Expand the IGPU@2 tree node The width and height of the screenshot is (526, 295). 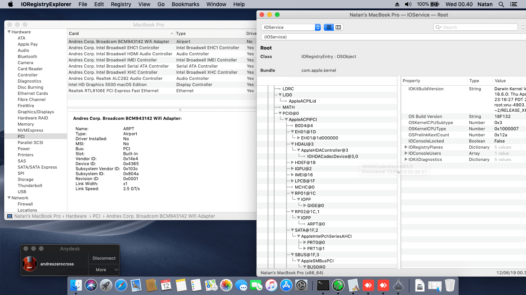[x=292, y=169]
